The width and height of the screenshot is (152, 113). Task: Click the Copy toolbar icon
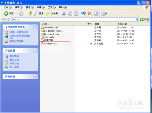70,13
